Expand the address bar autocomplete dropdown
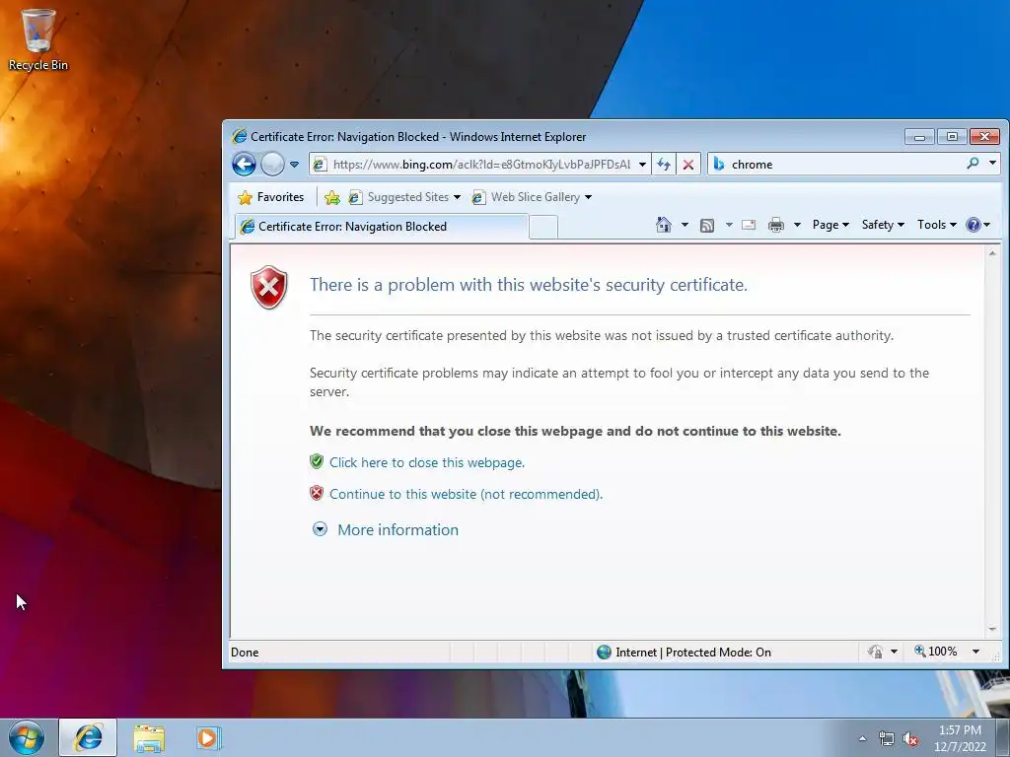Screen dimensions: 1010x757 tap(643, 165)
